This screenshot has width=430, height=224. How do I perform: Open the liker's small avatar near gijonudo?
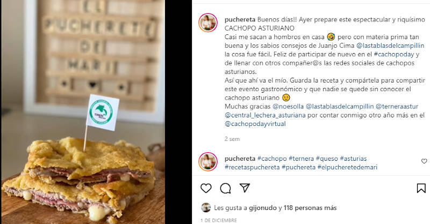(206, 207)
